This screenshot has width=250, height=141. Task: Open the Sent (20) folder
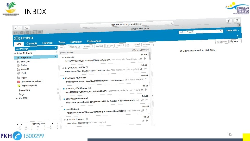coord(25,61)
